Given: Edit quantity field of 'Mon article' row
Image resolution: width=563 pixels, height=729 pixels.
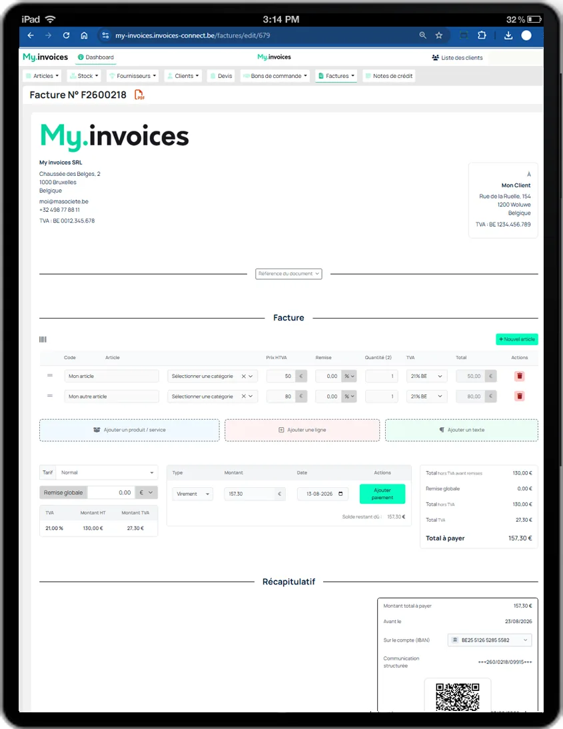Looking at the screenshot, I should (x=381, y=376).
